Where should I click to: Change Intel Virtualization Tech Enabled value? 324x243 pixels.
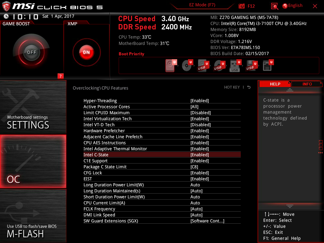coord(200,119)
